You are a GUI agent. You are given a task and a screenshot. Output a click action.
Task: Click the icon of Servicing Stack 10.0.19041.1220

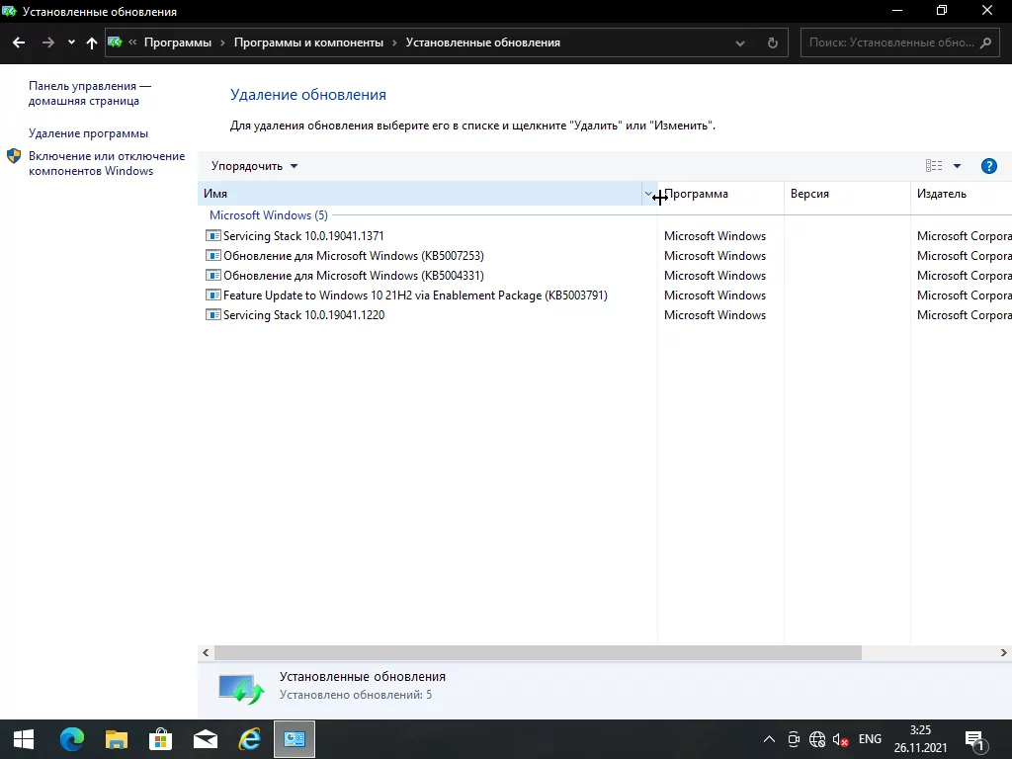(213, 315)
